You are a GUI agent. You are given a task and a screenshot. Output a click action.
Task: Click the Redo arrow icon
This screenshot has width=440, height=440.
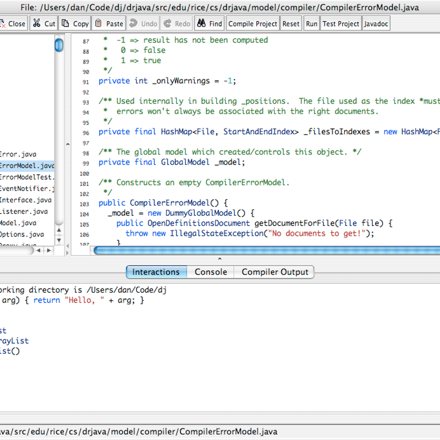(x=168, y=23)
